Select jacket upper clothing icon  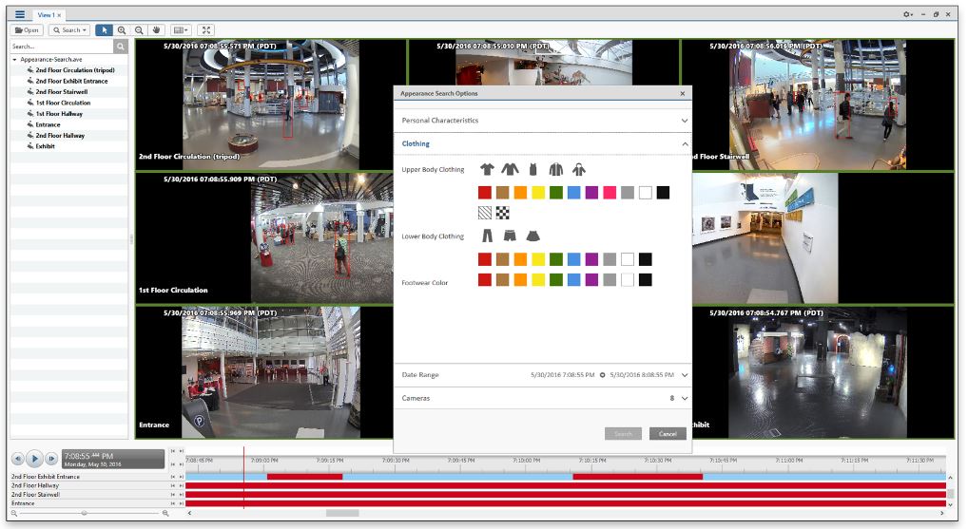tap(556, 169)
